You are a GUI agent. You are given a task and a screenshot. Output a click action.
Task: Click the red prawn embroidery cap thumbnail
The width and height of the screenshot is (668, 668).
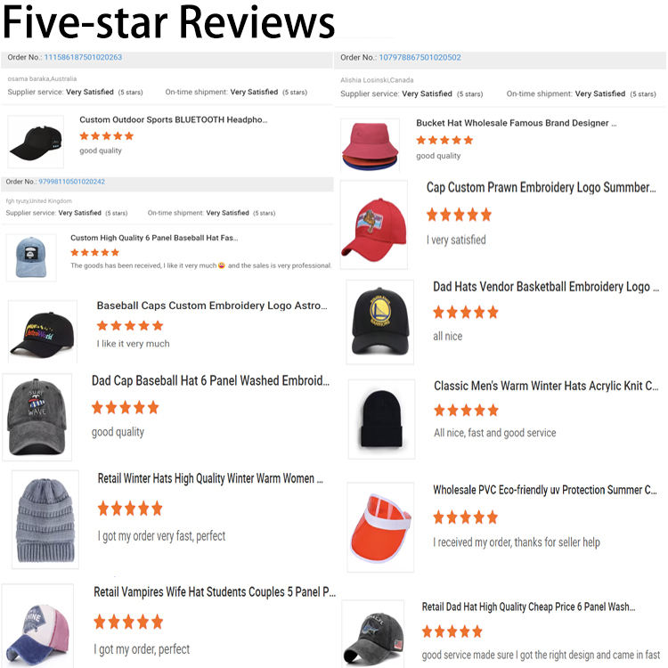coord(373,224)
